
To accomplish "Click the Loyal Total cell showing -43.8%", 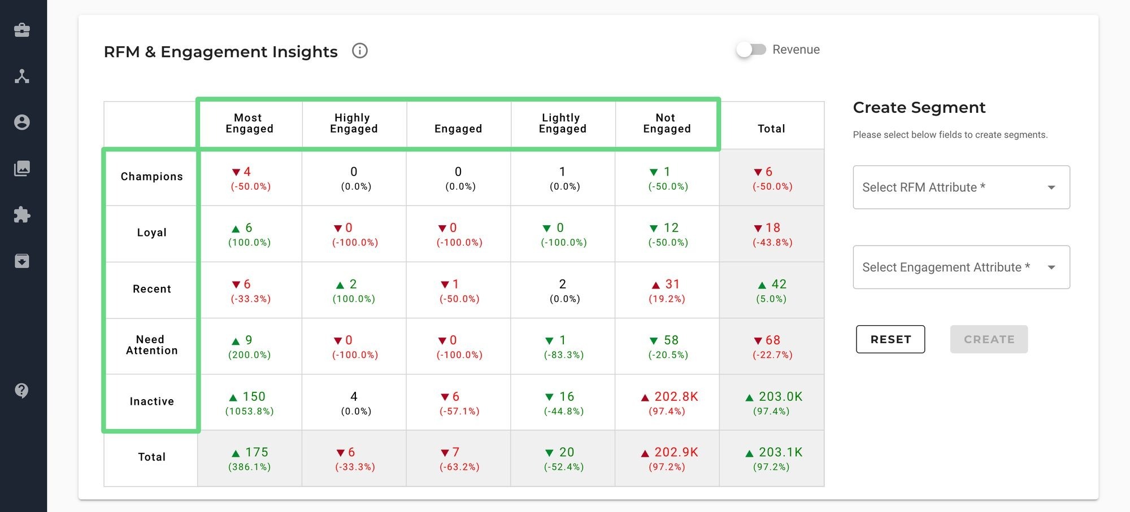I will [x=772, y=234].
